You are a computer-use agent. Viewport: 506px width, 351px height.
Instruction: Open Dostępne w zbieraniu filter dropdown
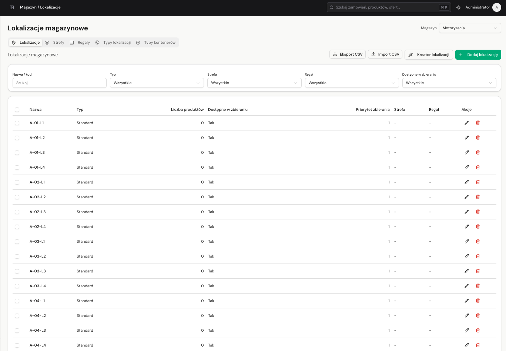tap(449, 83)
